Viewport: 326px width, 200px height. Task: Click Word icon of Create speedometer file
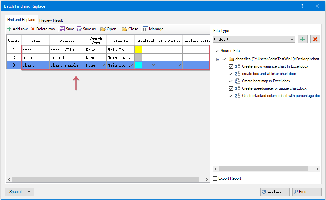tap(238, 88)
